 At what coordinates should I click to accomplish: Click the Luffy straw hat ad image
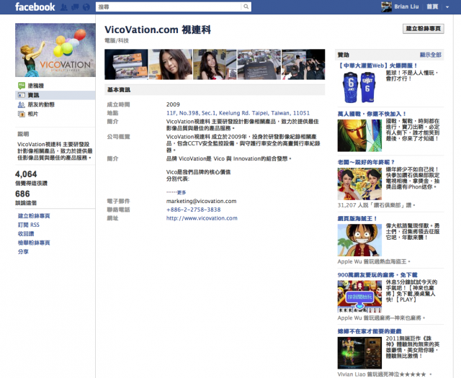pyautogui.click(x=359, y=240)
